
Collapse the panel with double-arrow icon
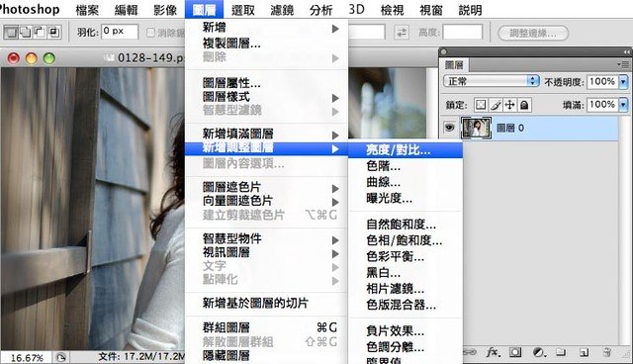click(626, 52)
